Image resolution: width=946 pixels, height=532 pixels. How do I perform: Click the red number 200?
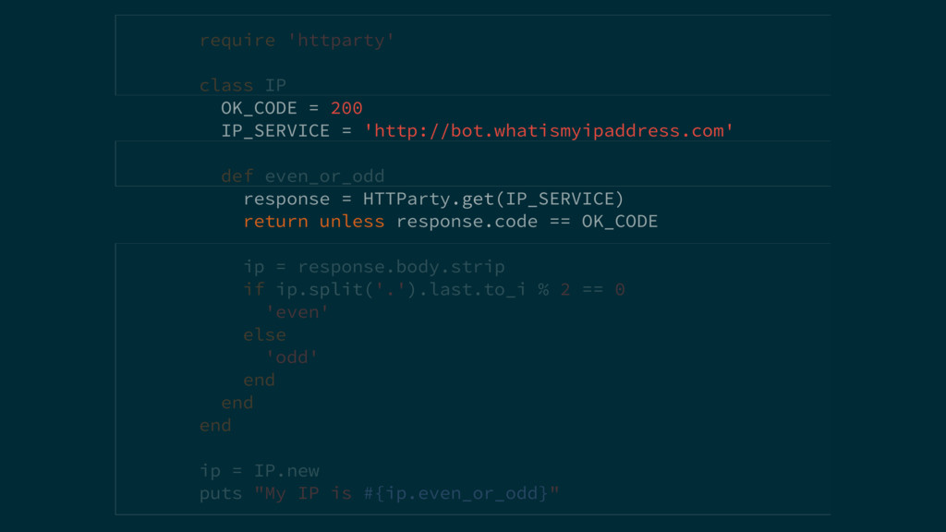click(346, 108)
